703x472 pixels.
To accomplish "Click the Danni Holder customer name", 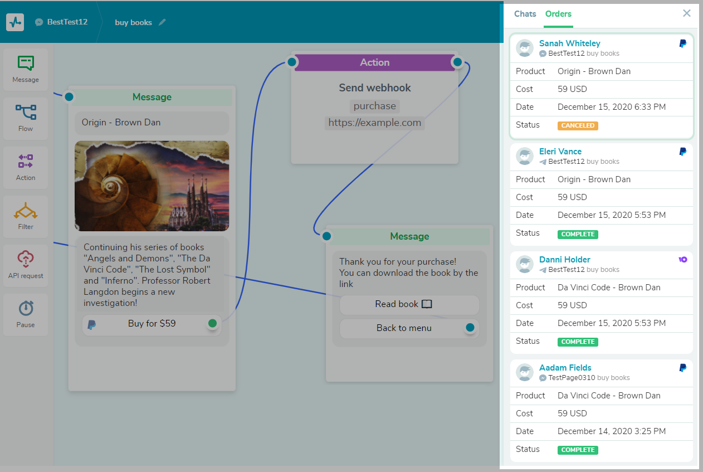I will click(564, 260).
